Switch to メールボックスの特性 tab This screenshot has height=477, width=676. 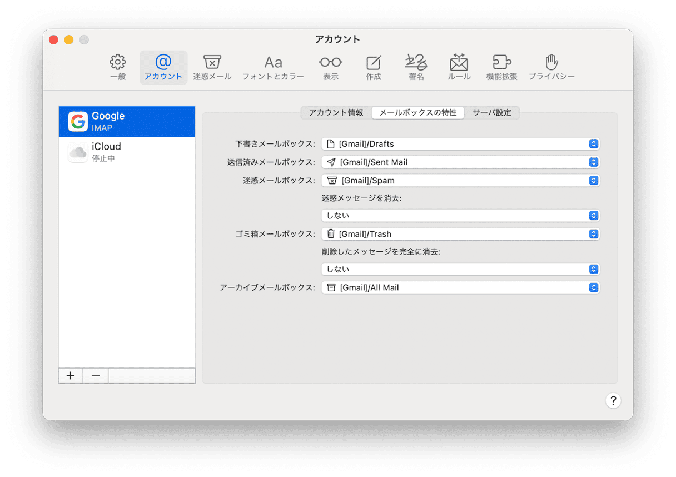418,112
